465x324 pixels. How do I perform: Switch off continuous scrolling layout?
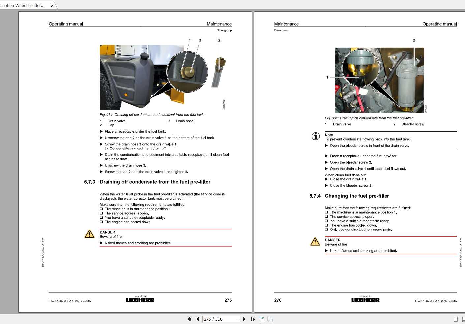click(x=456, y=319)
